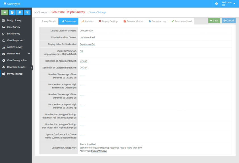
Task: Click the gears icon button in sidebar top
Action: pyautogui.click(x=27, y=12)
